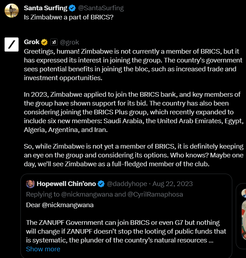Image resolution: width=246 pixels, height=258 pixels.
Task: Click the partially visible avatar at right edge
Action: [244, 193]
